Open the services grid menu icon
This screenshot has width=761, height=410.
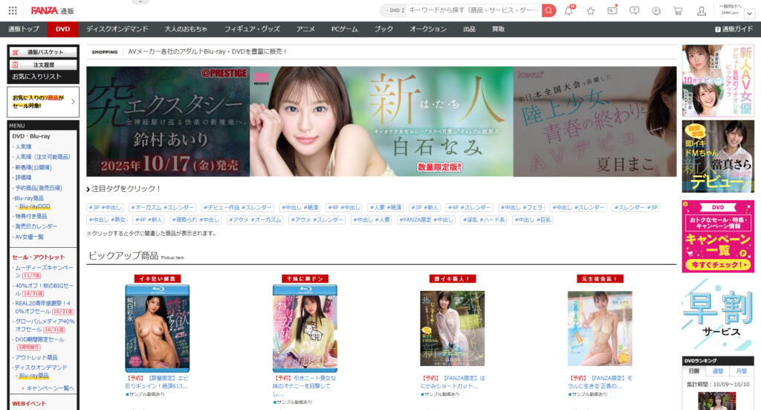pyautogui.click(x=13, y=10)
